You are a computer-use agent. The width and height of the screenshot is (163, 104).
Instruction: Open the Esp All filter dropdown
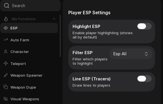coord(131,54)
